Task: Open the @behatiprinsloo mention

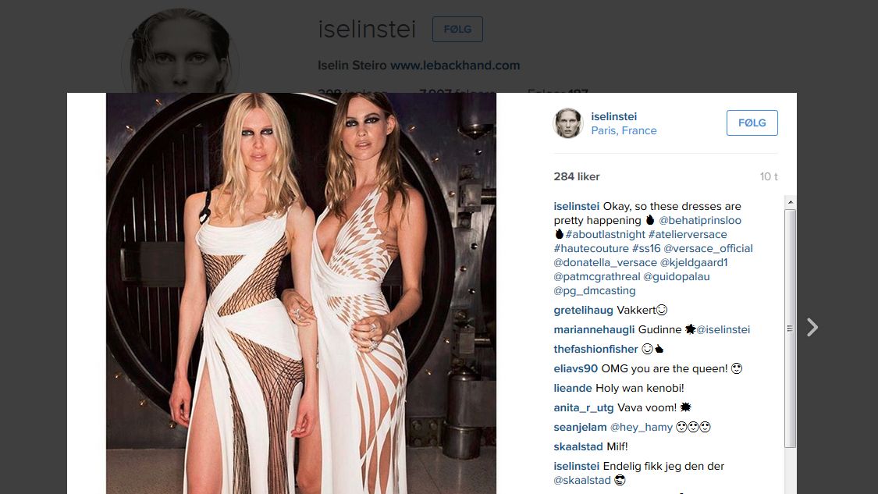Action: pyautogui.click(x=700, y=220)
